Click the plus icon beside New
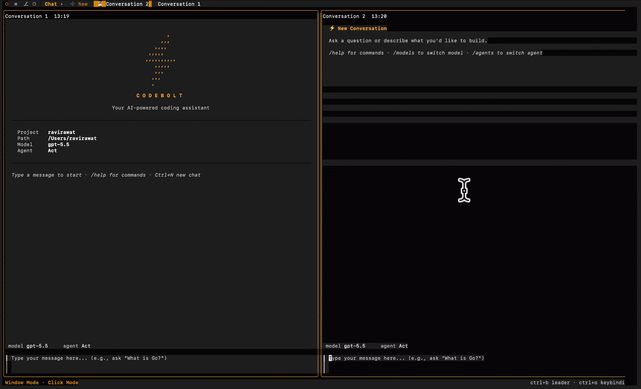The width and height of the screenshot is (641, 389). click(72, 4)
